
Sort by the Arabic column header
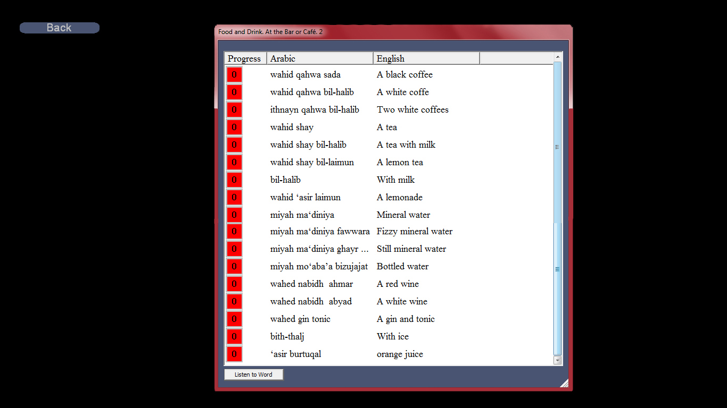point(320,58)
